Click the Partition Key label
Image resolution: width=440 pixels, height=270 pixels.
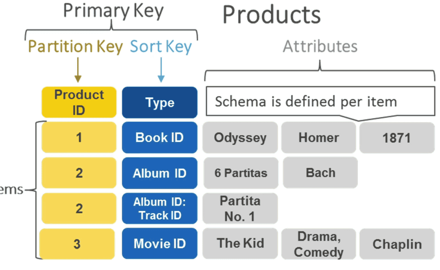click(75, 47)
